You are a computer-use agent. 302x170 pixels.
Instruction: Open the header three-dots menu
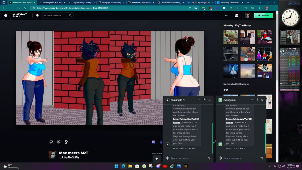pyautogui.click(x=227, y=15)
